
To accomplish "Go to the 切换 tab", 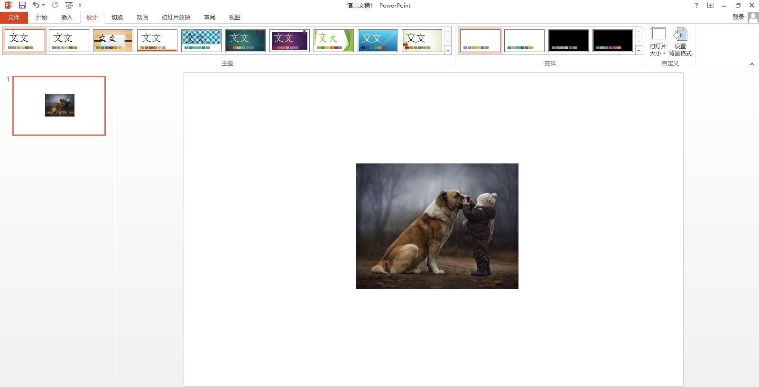I will pos(117,18).
